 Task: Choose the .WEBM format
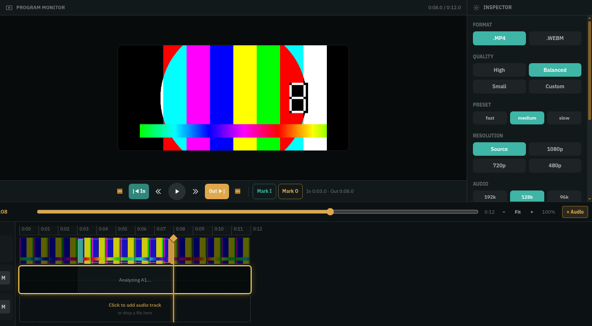(555, 39)
